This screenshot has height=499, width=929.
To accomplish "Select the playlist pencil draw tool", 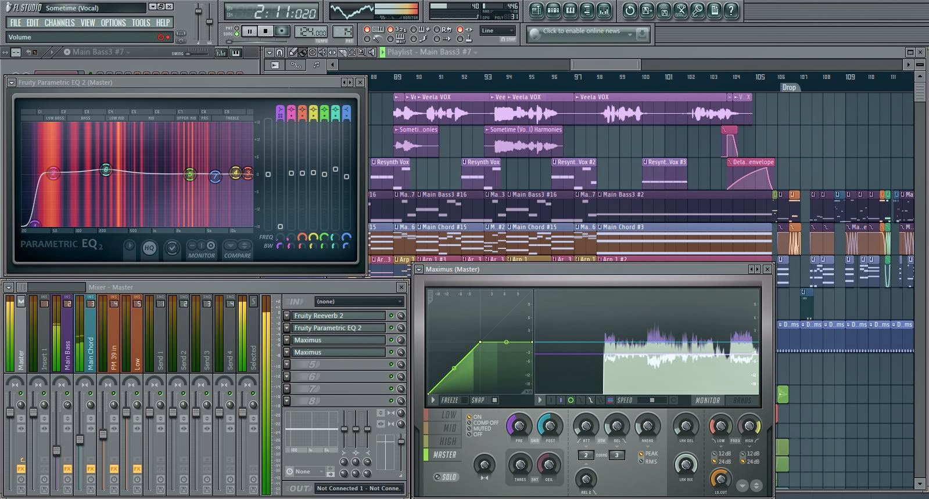I will point(293,52).
